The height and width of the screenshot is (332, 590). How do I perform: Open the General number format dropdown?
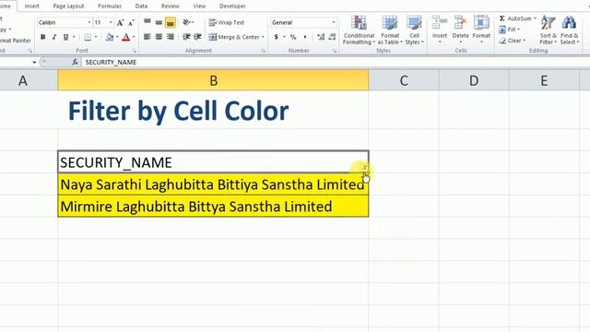pyautogui.click(x=334, y=22)
